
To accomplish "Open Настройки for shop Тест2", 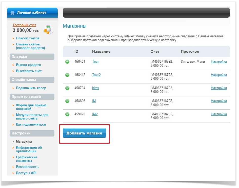I will pos(219,75).
